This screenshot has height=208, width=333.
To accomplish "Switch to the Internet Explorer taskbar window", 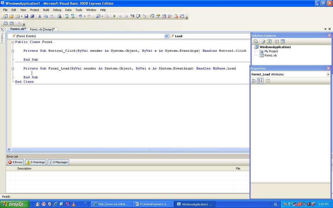I will pos(112,204).
